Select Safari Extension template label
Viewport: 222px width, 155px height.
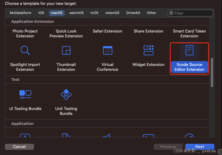point(108,31)
